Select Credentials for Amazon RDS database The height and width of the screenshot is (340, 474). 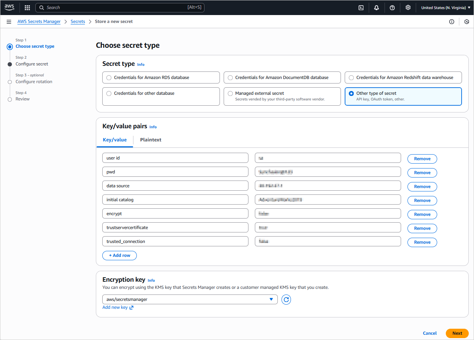(x=109, y=77)
